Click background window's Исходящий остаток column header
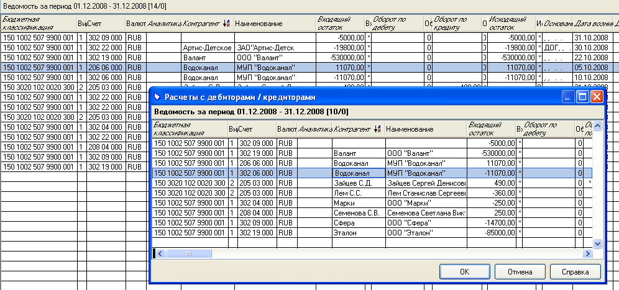This screenshot has height=290, width=619. pyautogui.click(x=511, y=23)
